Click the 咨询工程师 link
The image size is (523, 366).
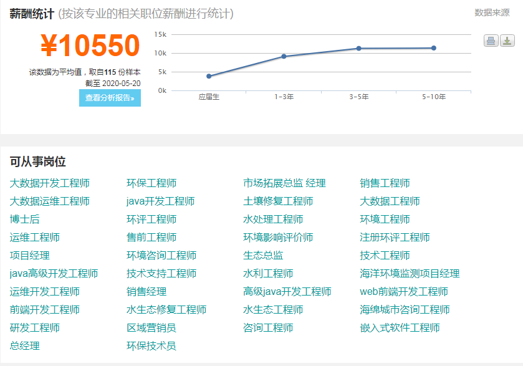click(268, 327)
